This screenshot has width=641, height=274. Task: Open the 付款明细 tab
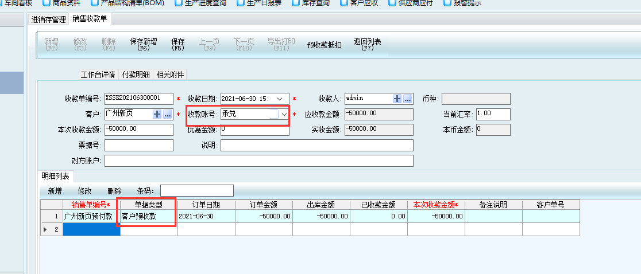tap(136, 75)
